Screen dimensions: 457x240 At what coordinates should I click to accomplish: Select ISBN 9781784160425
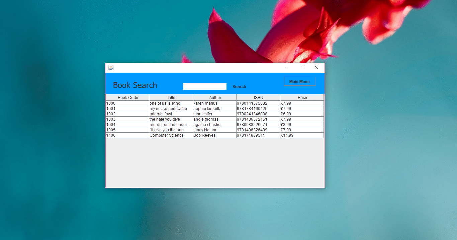[x=258, y=109]
